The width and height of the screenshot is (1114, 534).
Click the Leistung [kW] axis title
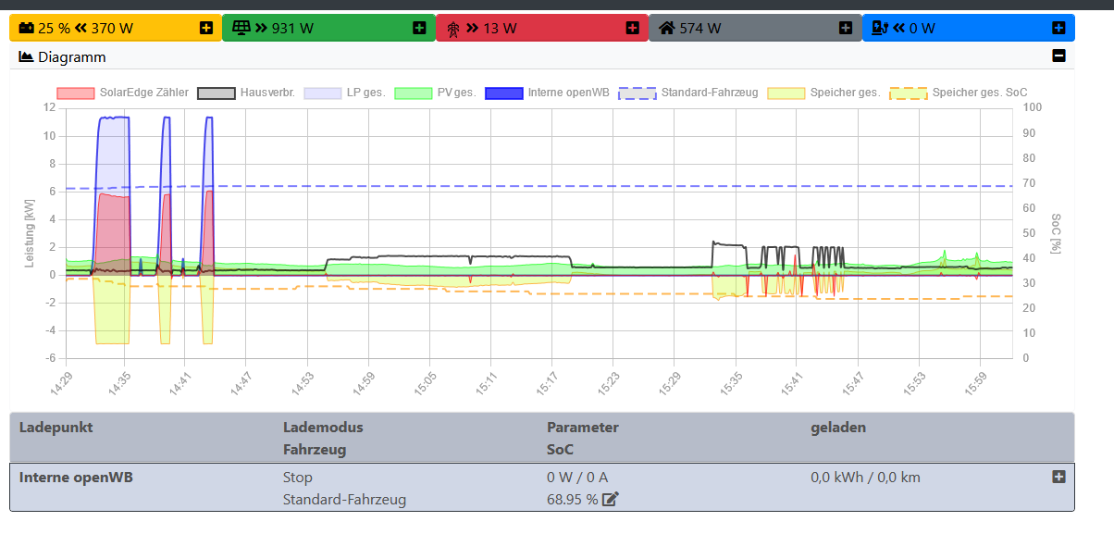click(29, 233)
